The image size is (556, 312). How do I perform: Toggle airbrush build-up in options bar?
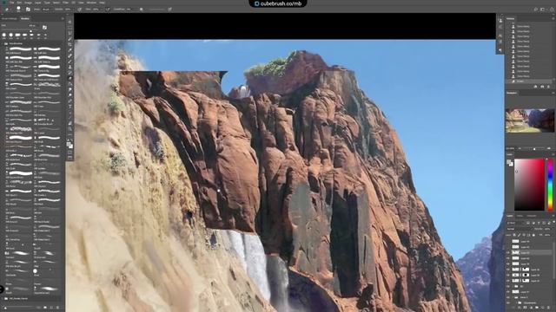click(108, 10)
